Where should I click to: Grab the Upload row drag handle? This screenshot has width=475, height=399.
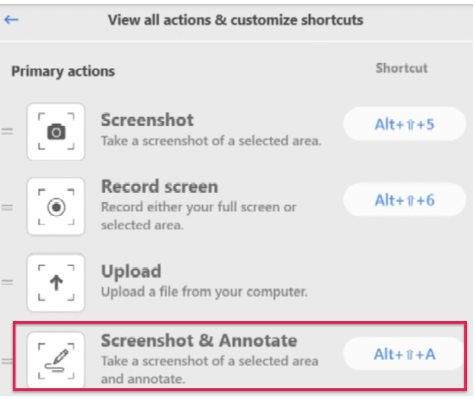[x=7, y=282]
